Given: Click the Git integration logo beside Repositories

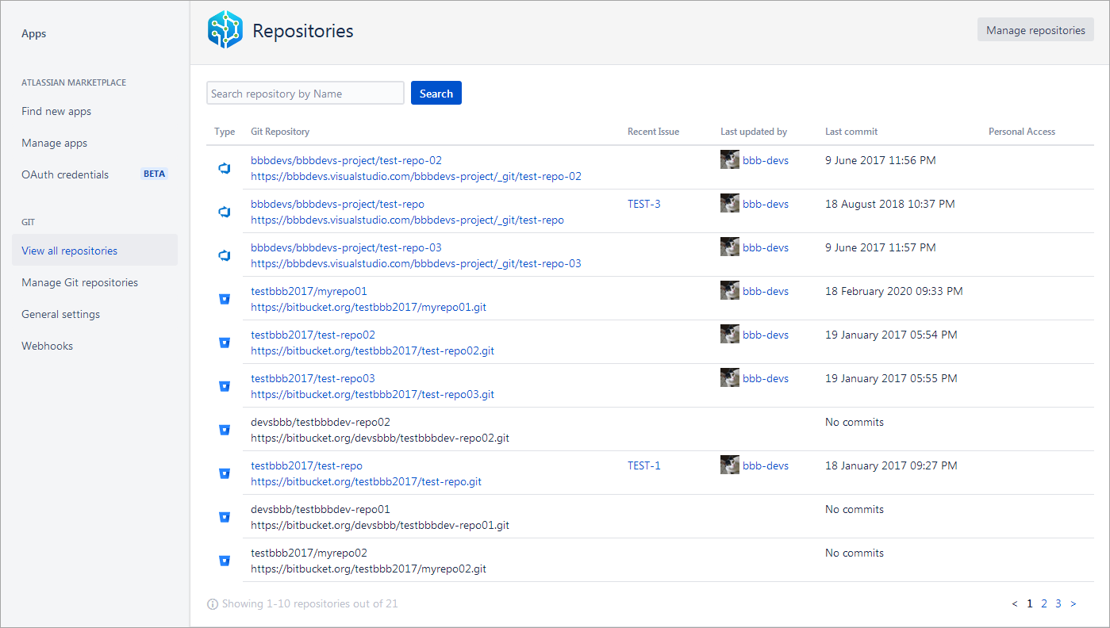Looking at the screenshot, I should click(x=225, y=30).
